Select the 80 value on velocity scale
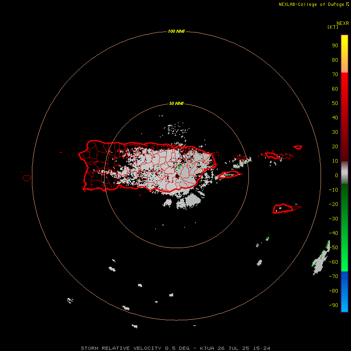Viewport: 351px width, 351px height. click(335, 60)
